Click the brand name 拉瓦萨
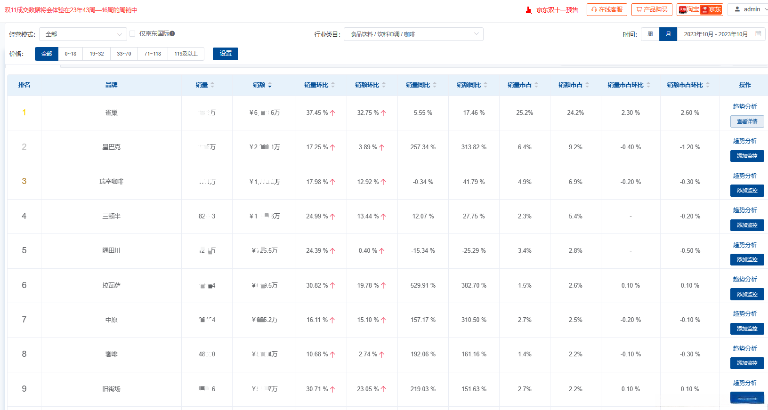 tap(112, 285)
